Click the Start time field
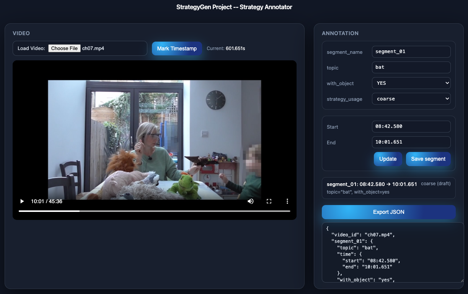The height and width of the screenshot is (294, 468). (x=411, y=127)
